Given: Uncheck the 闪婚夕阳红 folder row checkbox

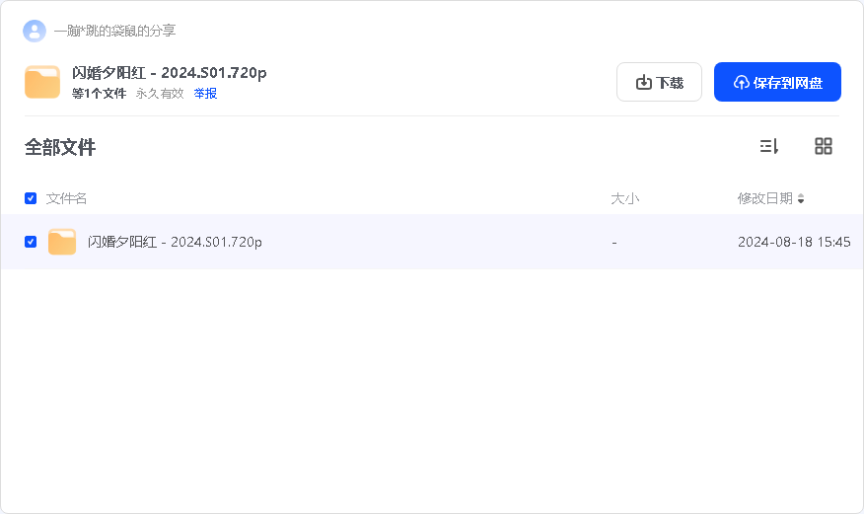Looking at the screenshot, I should coord(31,242).
